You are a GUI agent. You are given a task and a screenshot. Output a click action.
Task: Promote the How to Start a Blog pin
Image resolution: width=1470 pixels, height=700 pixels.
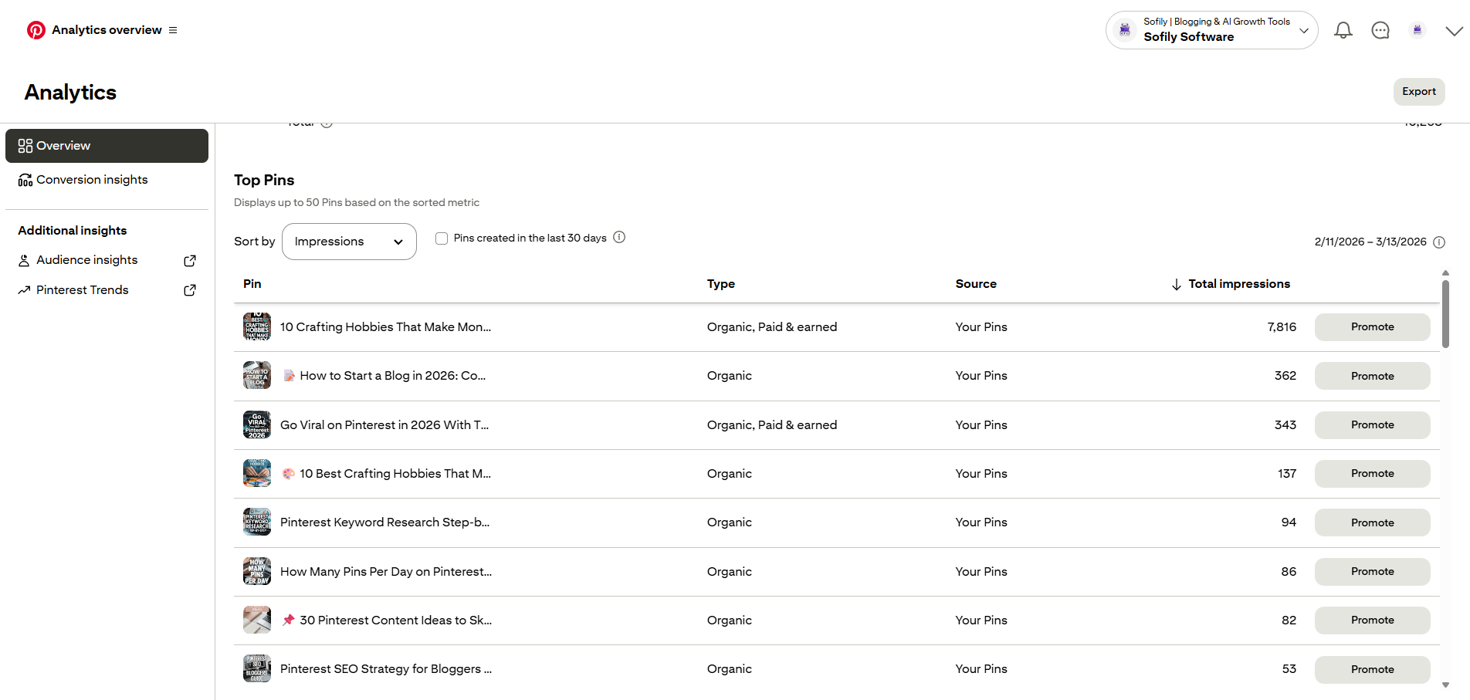click(1372, 376)
